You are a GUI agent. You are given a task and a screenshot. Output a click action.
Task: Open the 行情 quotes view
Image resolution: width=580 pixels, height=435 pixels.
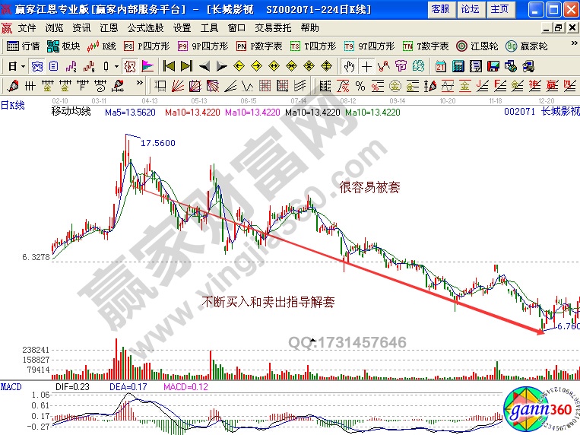pyautogui.click(x=24, y=46)
